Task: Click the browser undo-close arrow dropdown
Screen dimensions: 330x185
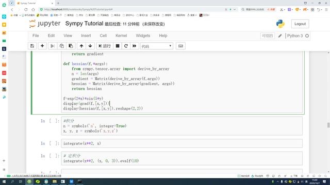Action: [319, 10]
